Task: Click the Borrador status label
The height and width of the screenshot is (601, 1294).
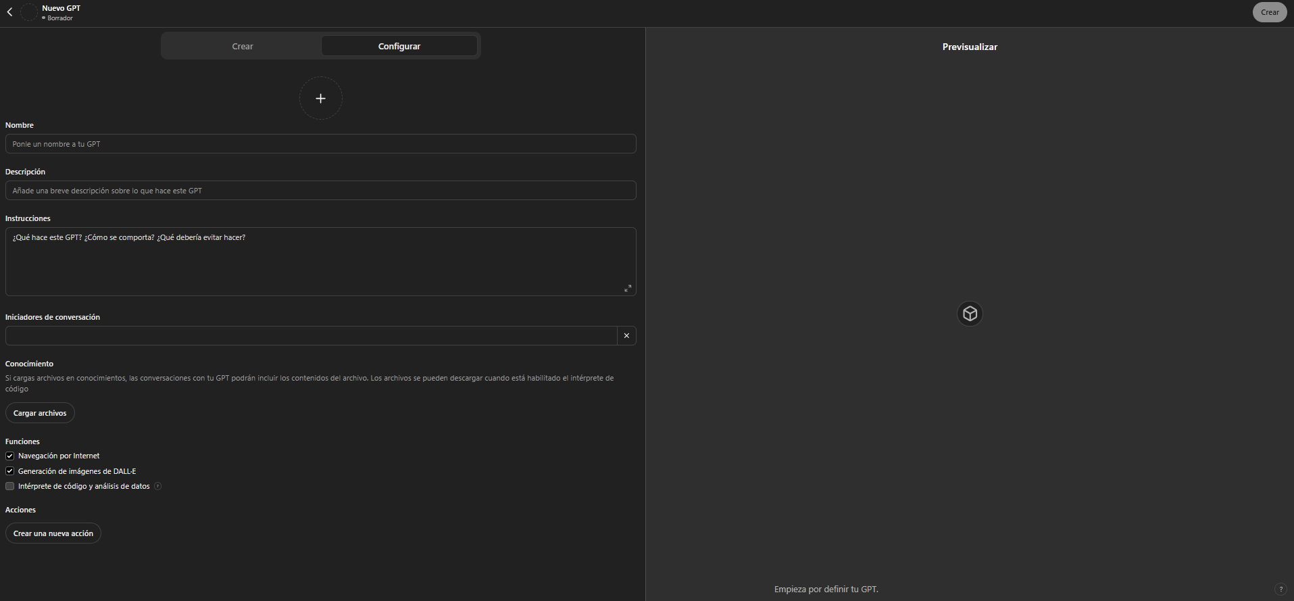Action: (x=60, y=18)
